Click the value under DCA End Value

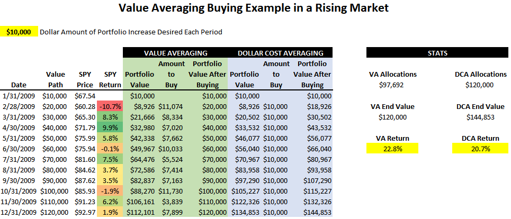pyautogui.click(x=479, y=116)
